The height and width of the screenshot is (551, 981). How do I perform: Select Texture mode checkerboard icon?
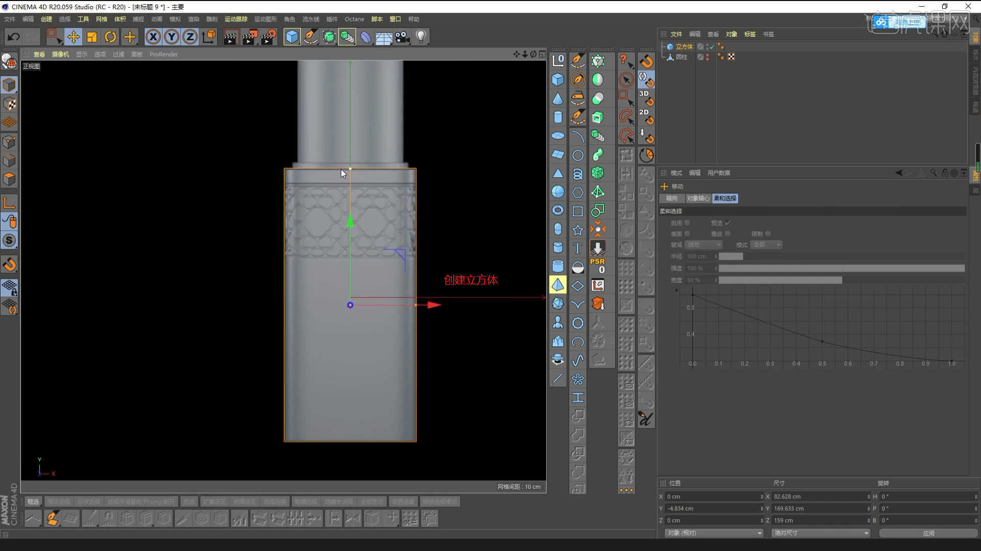tap(9, 104)
